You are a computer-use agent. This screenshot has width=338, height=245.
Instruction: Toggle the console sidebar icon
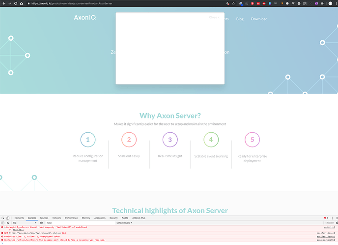(x=3, y=223)
